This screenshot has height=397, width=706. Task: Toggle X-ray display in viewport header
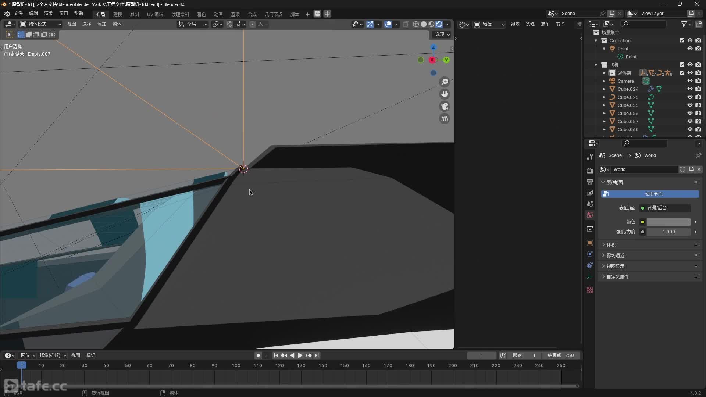tap(406, 24)
